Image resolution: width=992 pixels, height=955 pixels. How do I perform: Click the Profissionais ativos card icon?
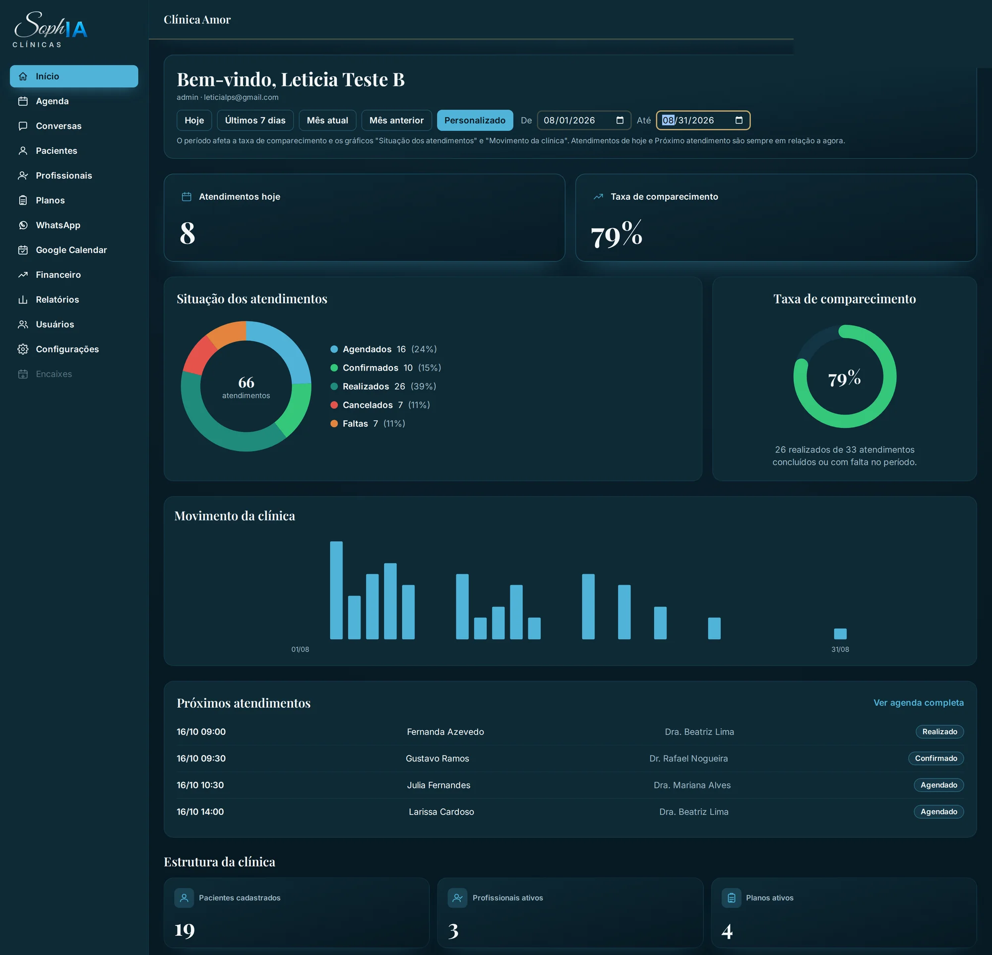457,898
